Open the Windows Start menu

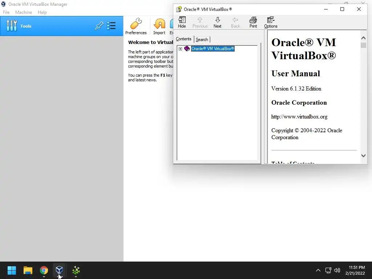[12, 270]
